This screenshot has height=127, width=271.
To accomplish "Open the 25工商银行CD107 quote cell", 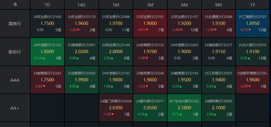I will click(x=253, y=24).
